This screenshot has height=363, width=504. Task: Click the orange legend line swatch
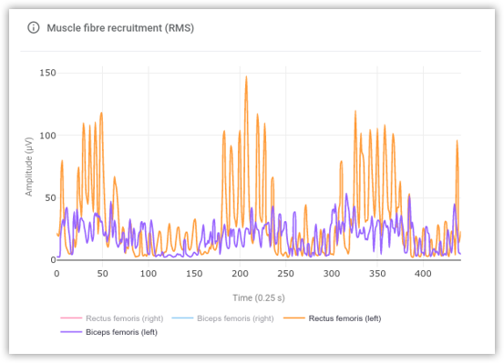[294, 318]
